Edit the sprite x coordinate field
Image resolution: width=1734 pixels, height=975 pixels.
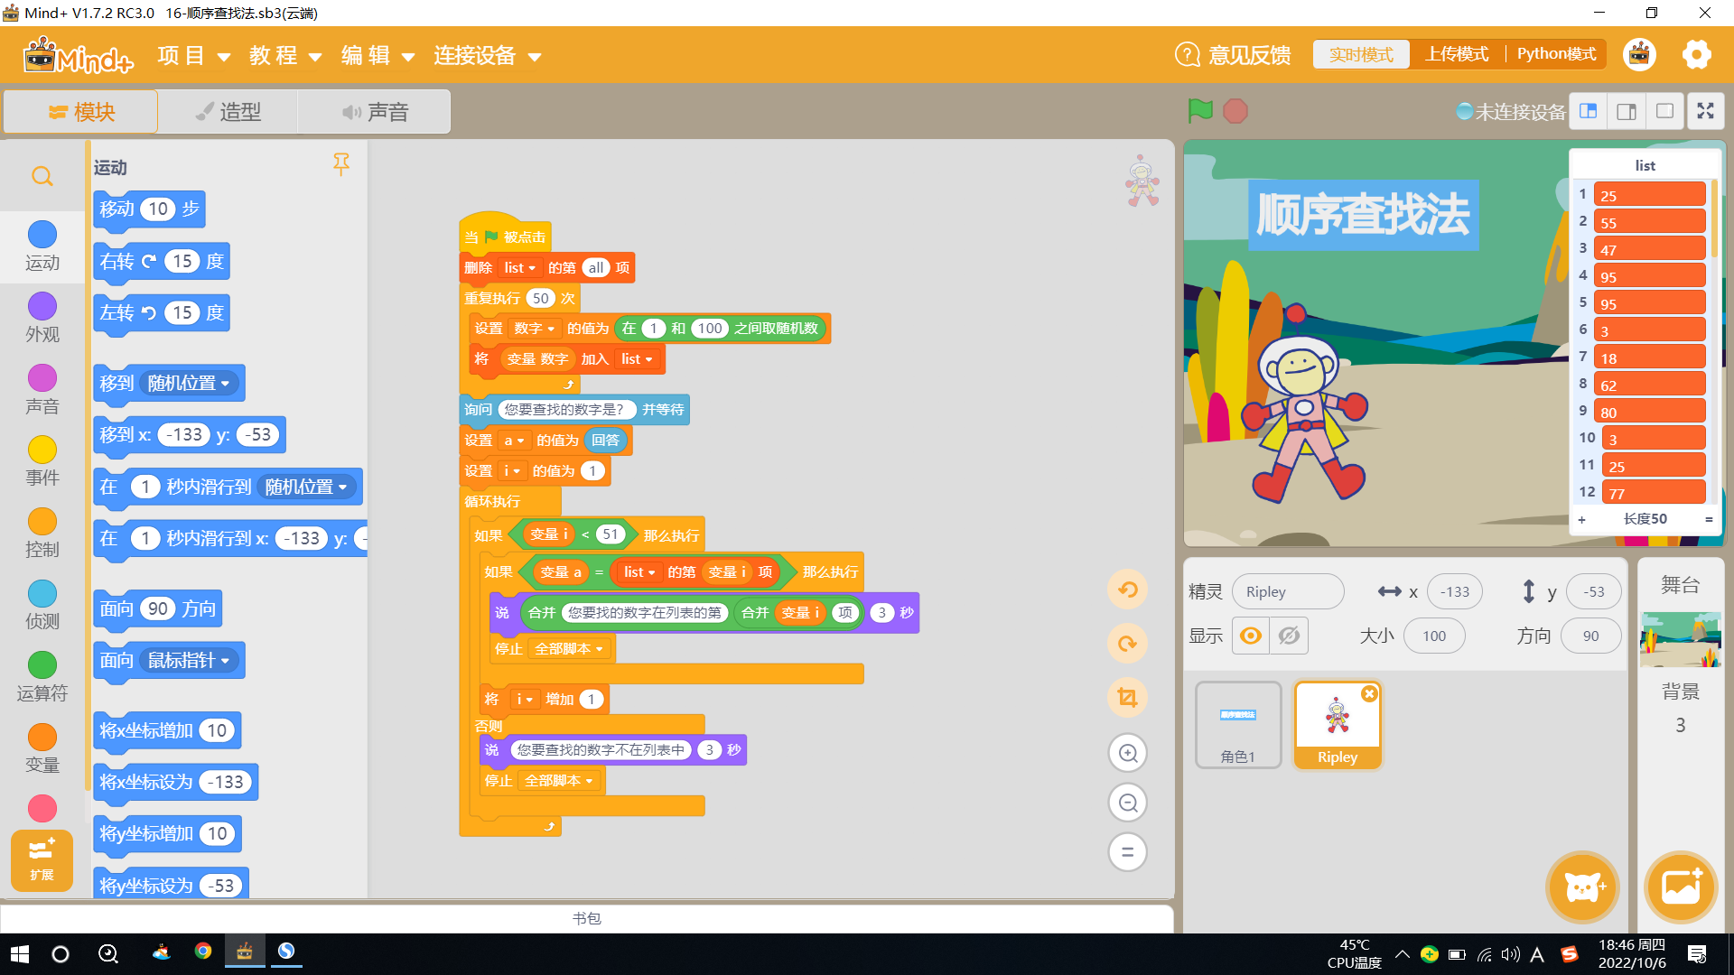(1454, 592)
